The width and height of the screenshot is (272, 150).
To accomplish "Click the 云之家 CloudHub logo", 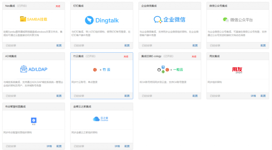I will click(x=101, y=119).
